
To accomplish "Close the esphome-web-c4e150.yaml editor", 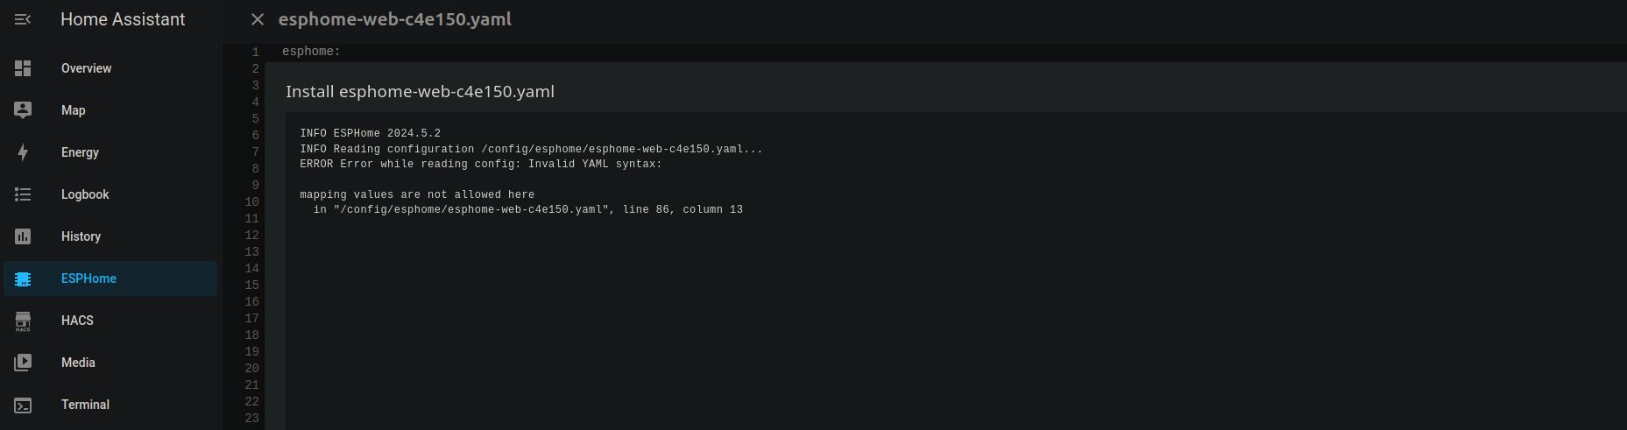I will point(258,19).
